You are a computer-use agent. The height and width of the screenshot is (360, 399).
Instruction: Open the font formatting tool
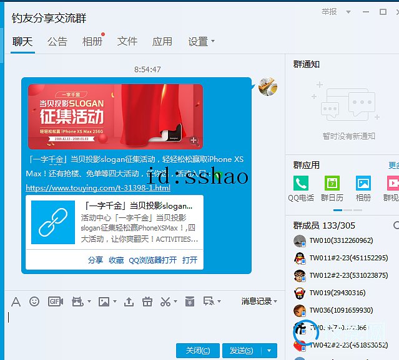tap(16, 302)
